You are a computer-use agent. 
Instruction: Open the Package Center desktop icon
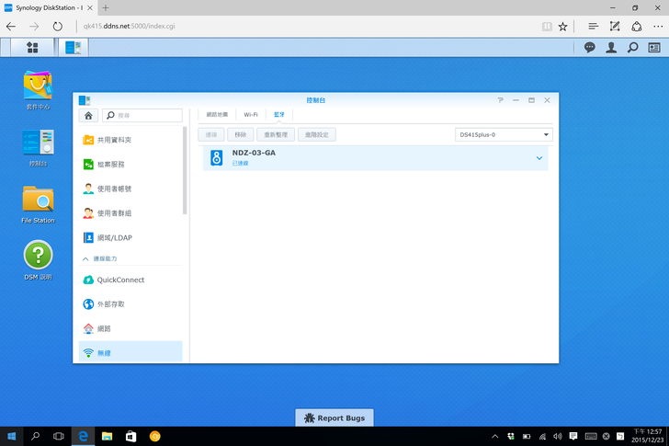click(38, 88)
